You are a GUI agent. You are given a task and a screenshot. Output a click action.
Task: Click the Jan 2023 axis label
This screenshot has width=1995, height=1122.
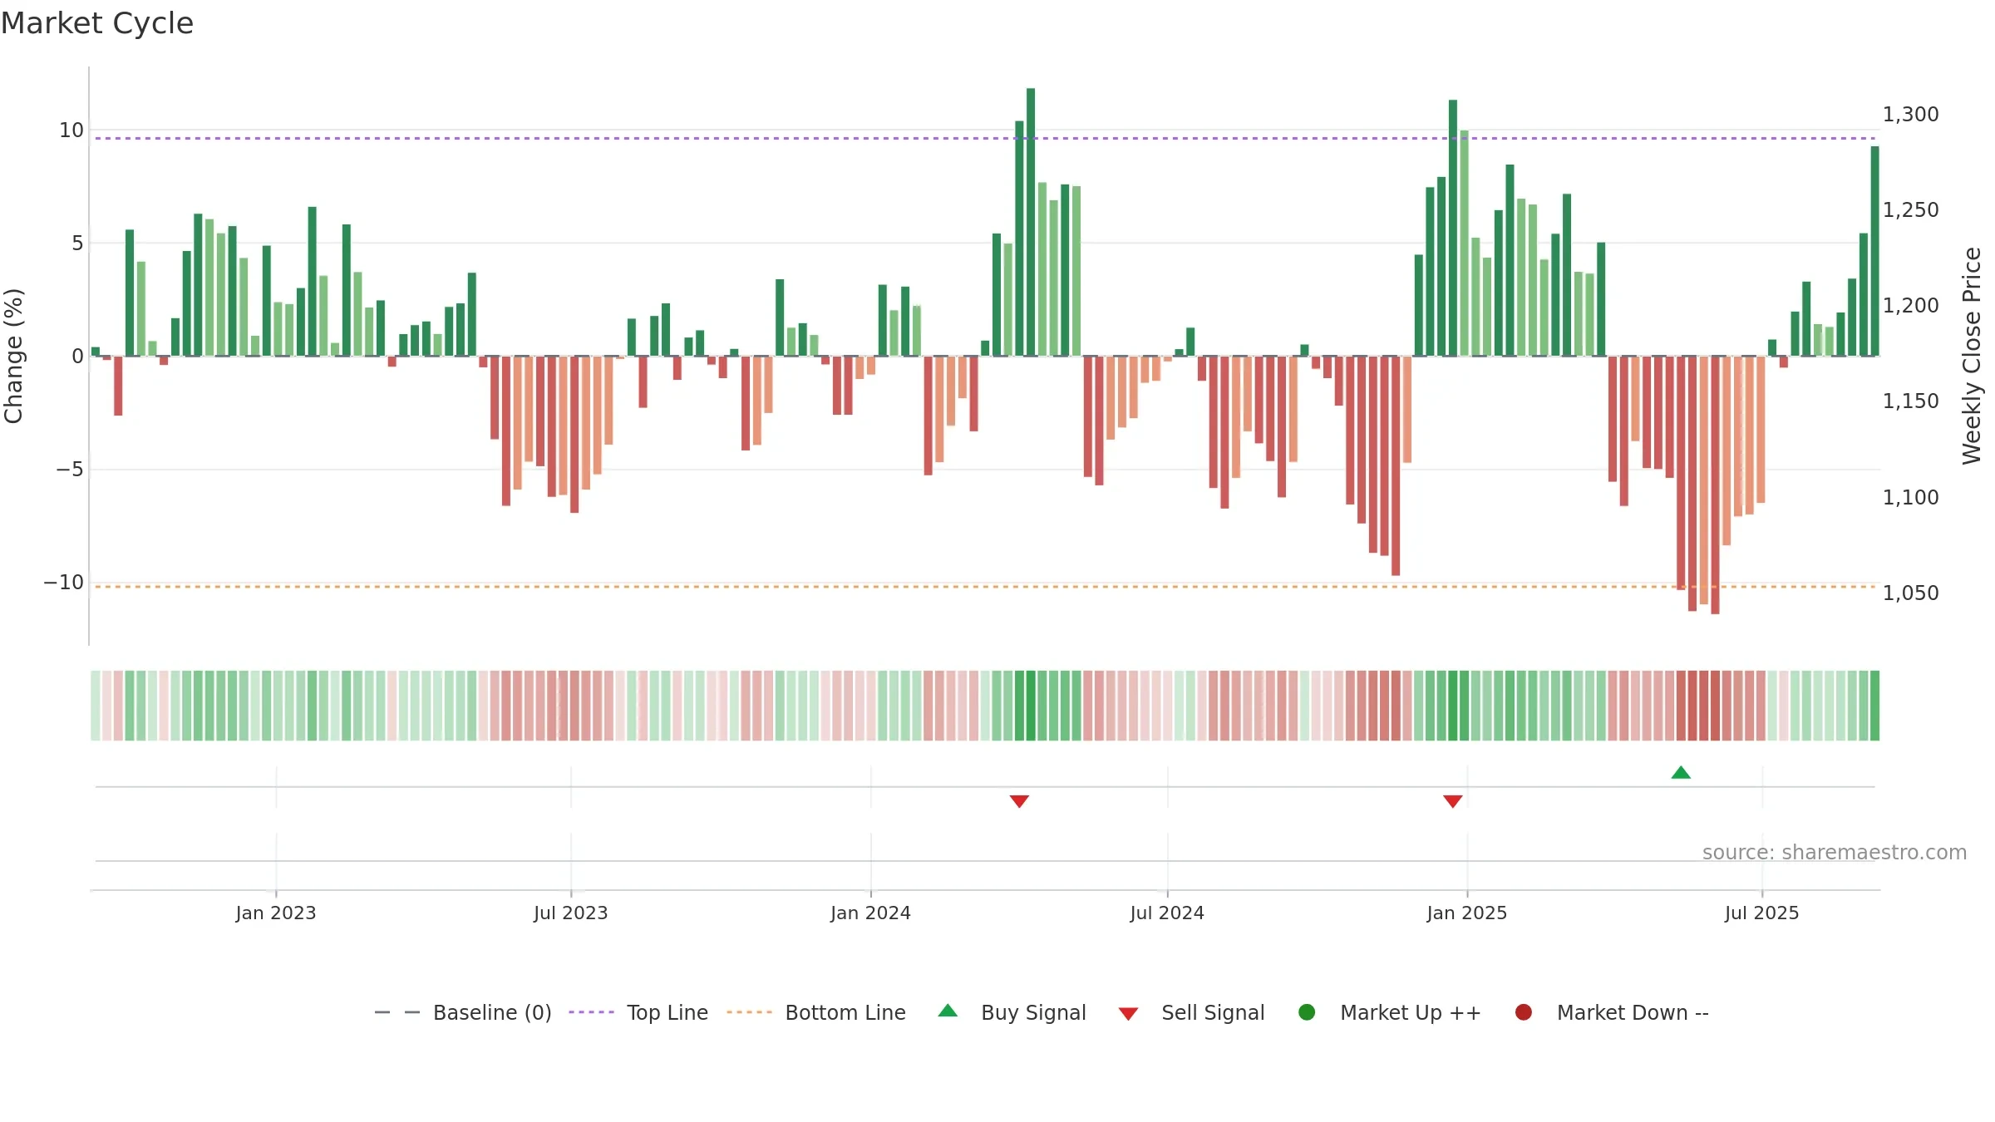(276, 913)
